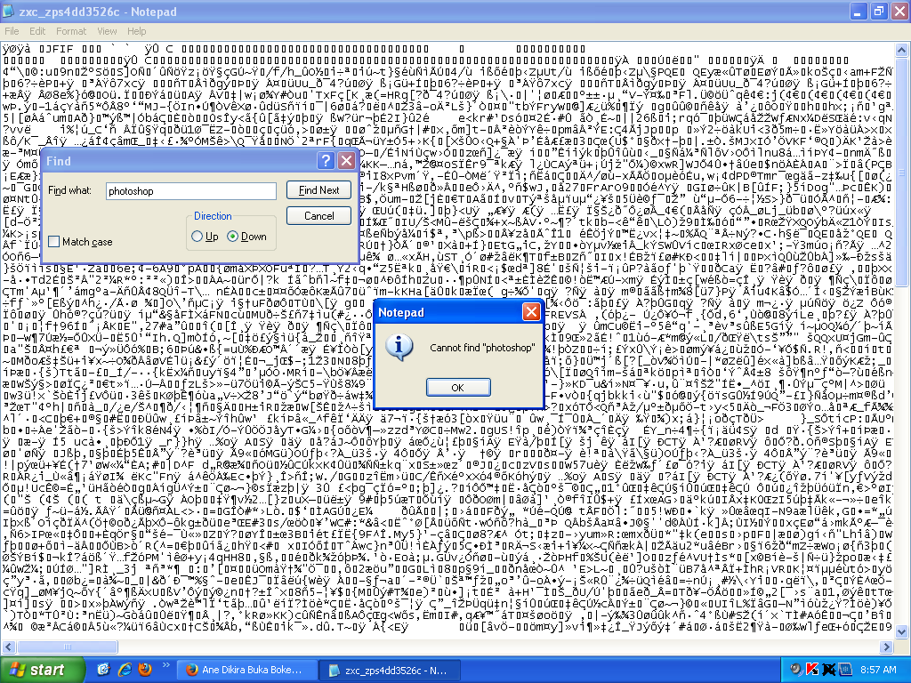Click Cancel in the Find dialog
The height and width of the screenshot is (683, 911).
tap(318, 216)
